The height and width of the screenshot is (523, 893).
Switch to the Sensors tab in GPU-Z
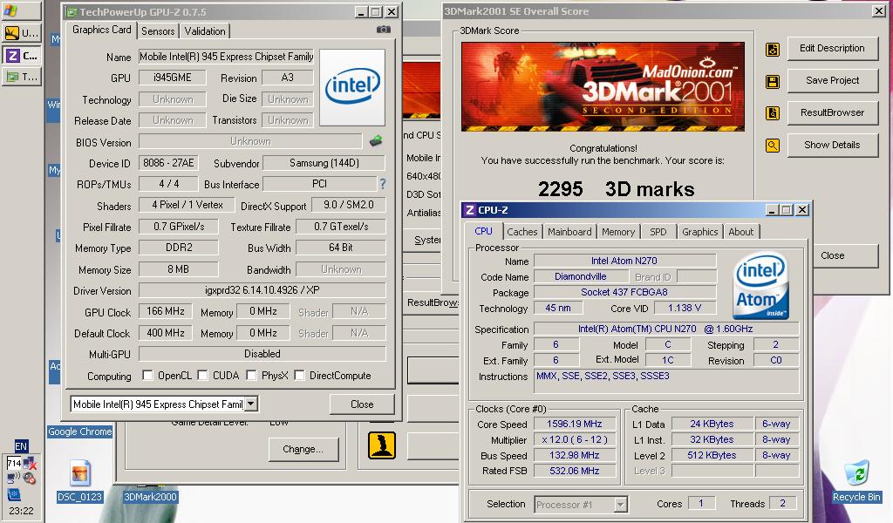coord(158,31)
